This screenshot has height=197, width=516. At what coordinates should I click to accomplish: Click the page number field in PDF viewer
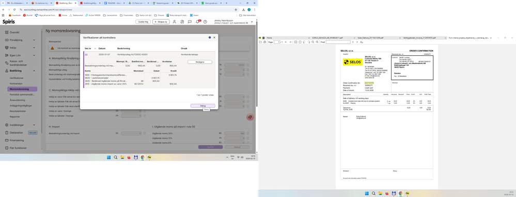coord(276,42)
